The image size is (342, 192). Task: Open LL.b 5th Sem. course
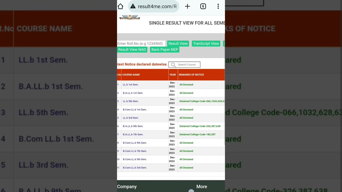coord(131,101)
